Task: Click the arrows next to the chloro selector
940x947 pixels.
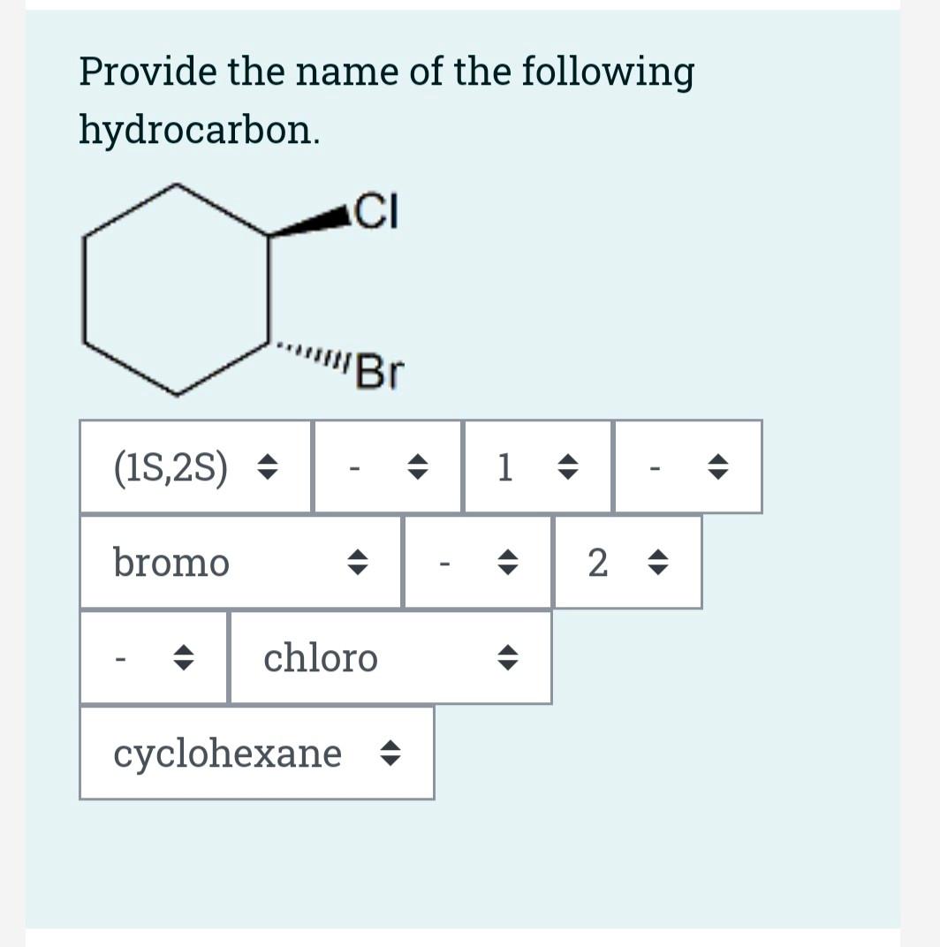Action: tap(508, 658)
